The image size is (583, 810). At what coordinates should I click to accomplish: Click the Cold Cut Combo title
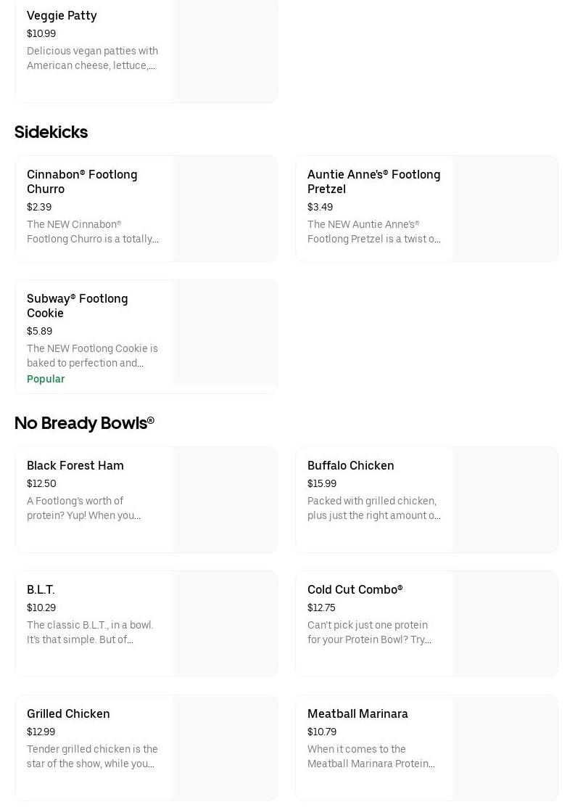355,589
